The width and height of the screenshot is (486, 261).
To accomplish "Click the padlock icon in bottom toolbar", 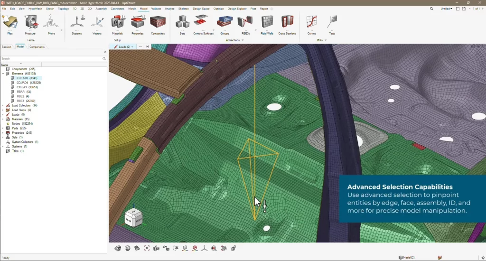I will pyautogui.click(x=234, y=248).
